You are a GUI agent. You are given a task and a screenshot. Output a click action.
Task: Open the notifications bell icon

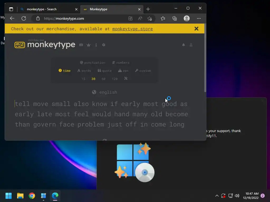point(184,45)
